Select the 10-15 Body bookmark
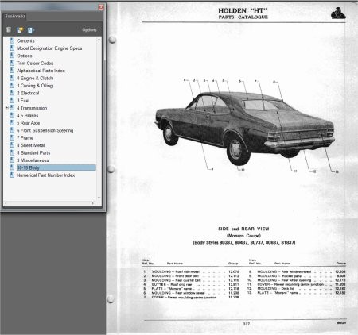The image size is (358, 335). (28, 167)
